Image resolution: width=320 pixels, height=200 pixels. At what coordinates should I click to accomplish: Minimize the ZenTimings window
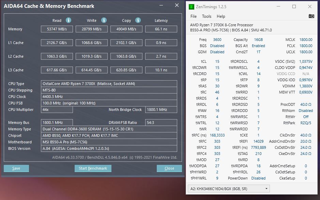click(278, 6)
